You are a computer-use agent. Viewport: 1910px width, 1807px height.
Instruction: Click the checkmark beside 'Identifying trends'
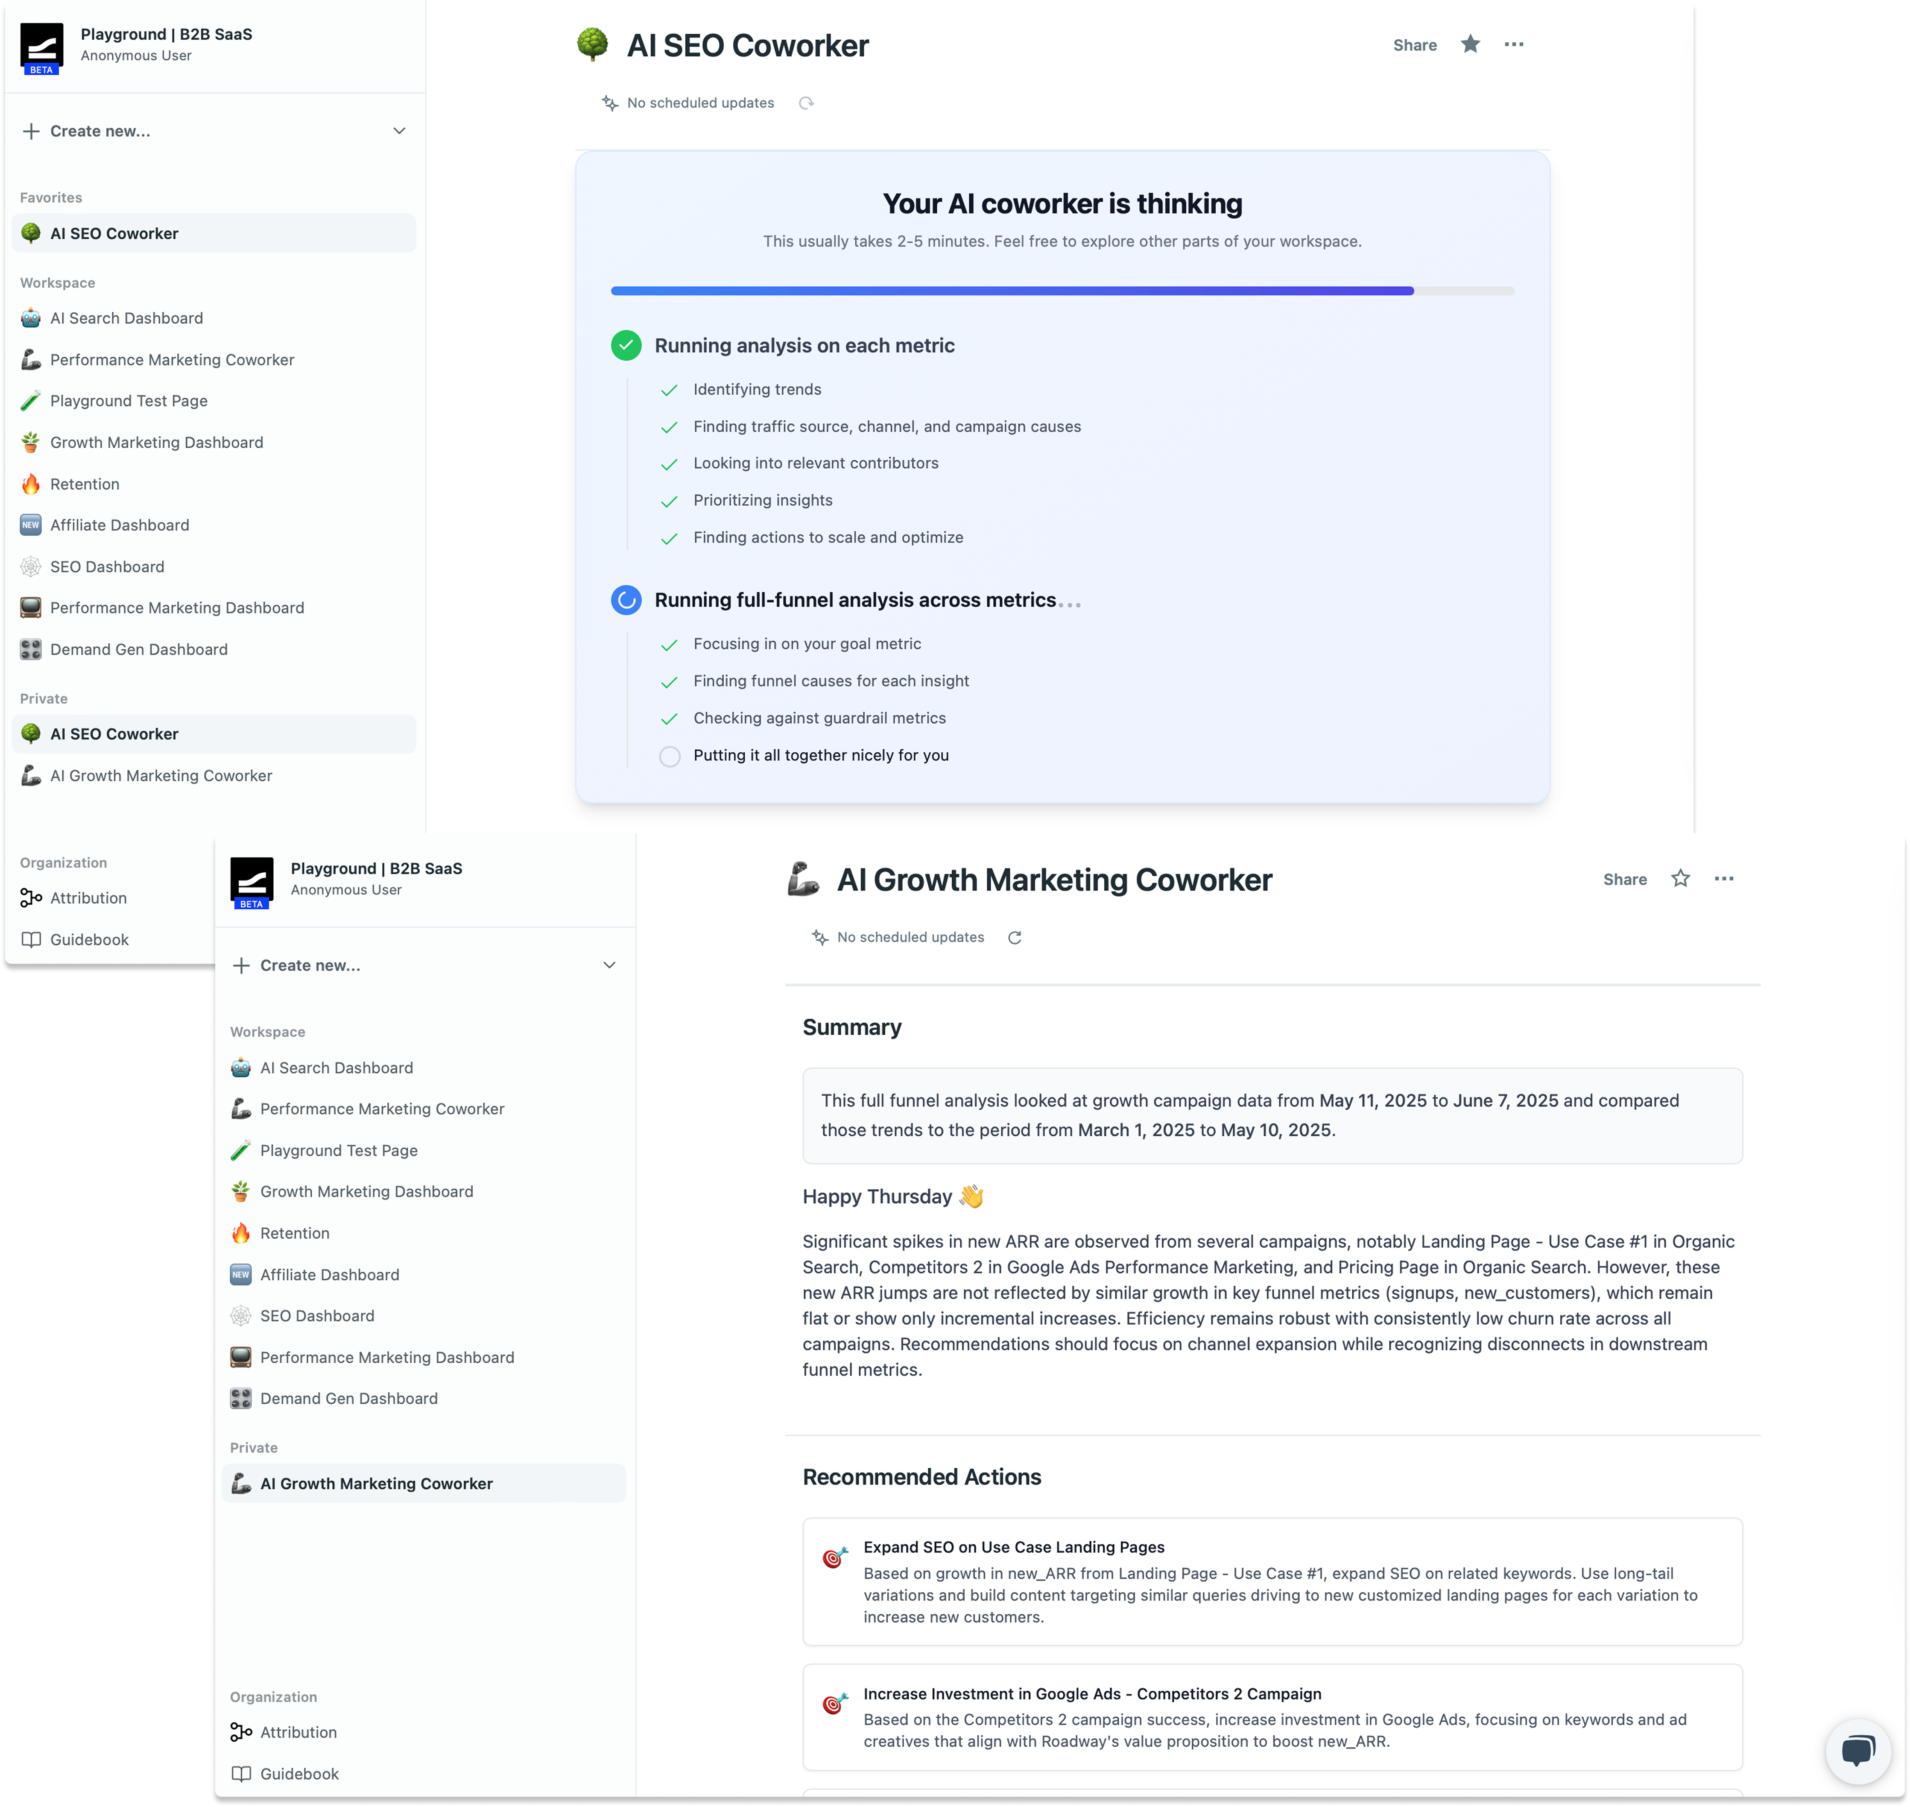pyautogui.click(x=669, y=390)
